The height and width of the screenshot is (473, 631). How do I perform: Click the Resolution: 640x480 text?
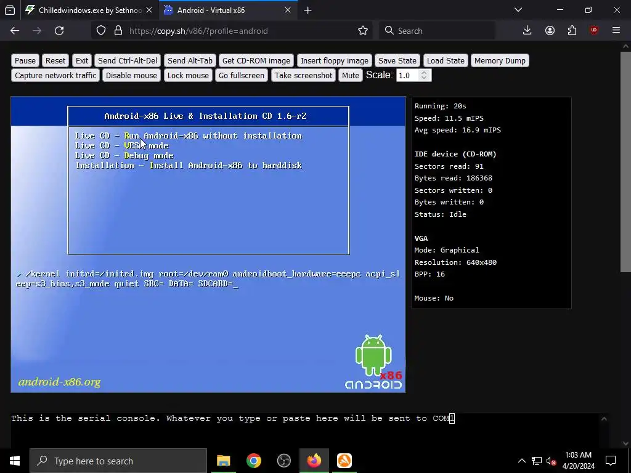pos(455,262)
